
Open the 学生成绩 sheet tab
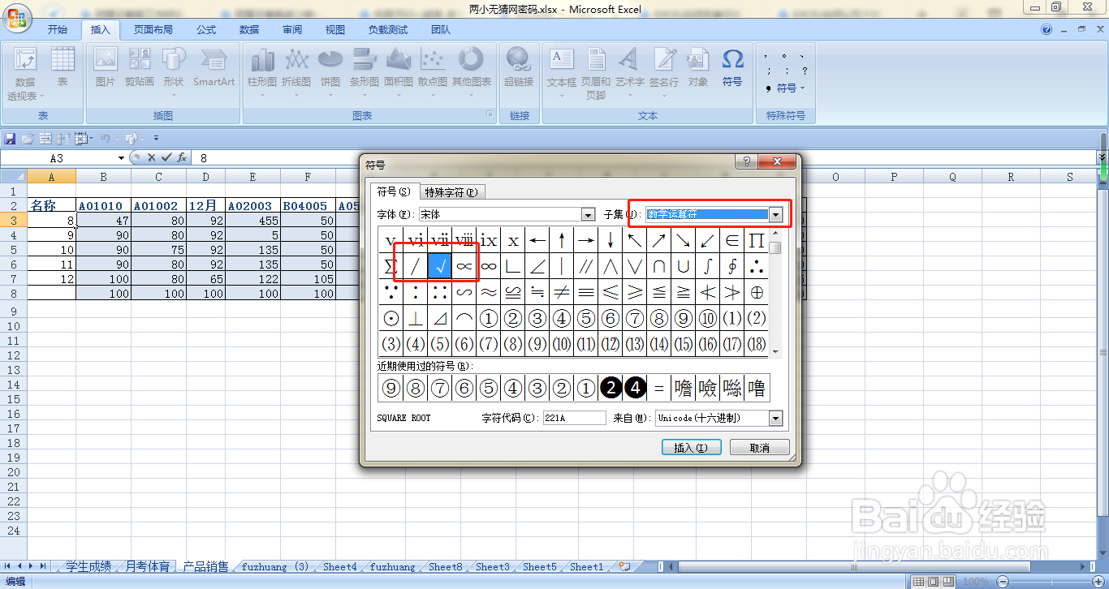click(88, 567)
